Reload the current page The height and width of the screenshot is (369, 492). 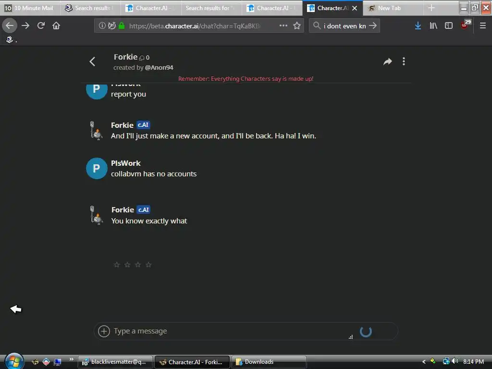41,25
